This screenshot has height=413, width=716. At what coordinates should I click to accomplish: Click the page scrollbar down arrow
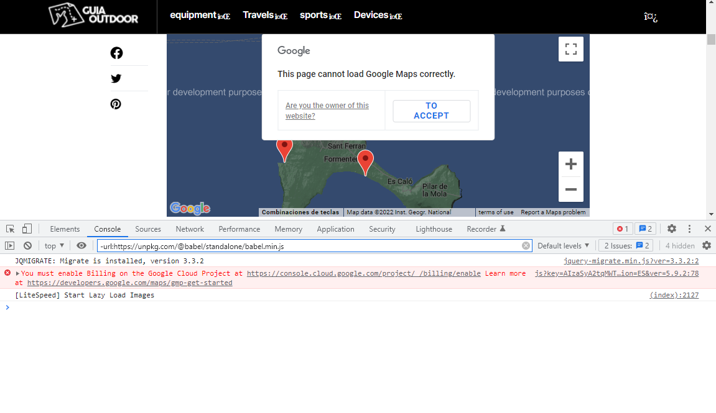[x=711, y=214]
